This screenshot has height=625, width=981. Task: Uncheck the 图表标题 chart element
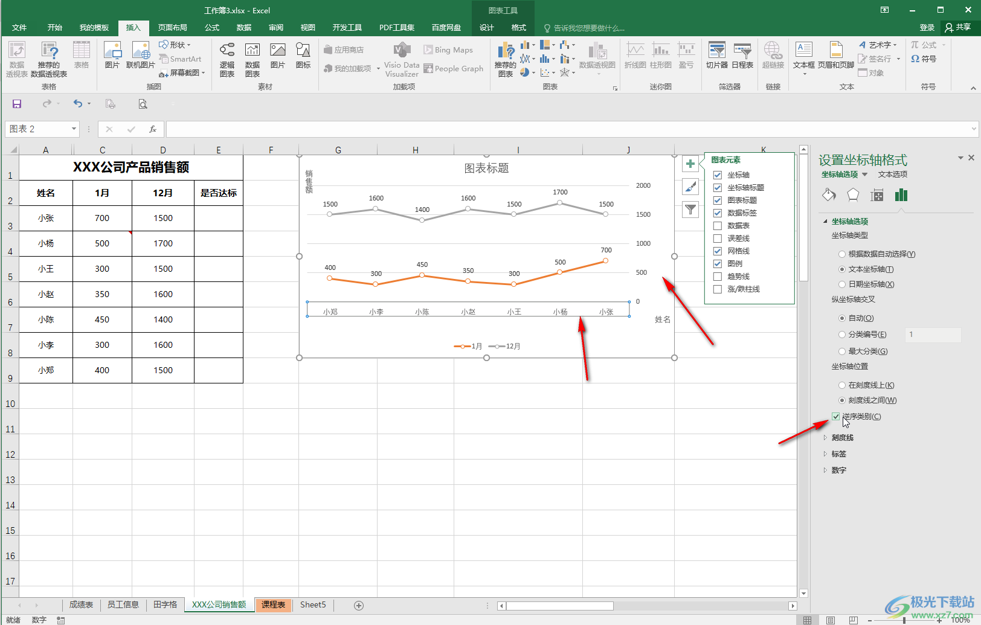(718, 200)
